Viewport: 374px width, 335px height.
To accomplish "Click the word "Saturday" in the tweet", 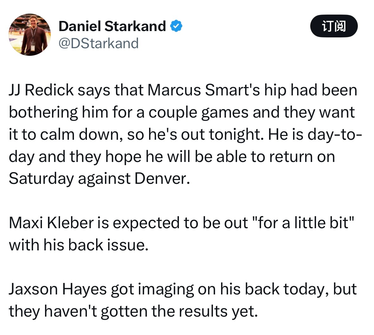I will 41,179.
